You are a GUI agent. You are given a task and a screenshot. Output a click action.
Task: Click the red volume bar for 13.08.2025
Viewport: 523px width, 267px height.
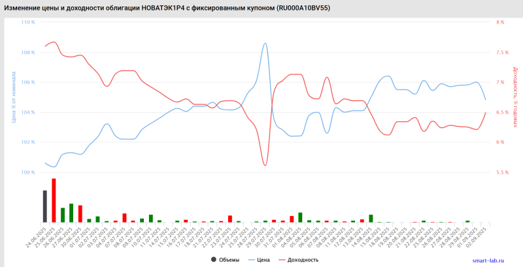[x=362, y=221]
